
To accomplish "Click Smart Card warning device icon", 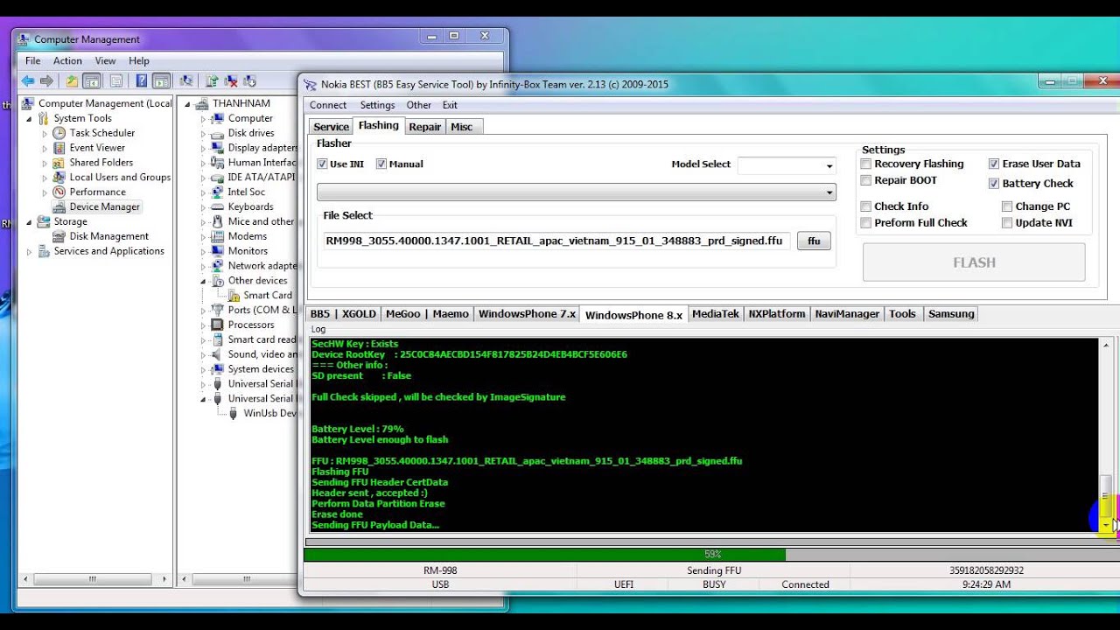I will (234, 295).
